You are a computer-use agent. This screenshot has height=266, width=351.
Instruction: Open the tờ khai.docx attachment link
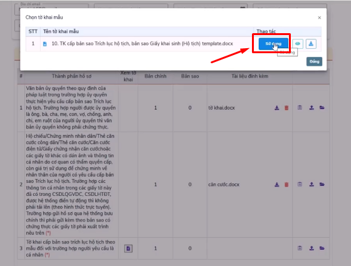[x=221, y=108]
